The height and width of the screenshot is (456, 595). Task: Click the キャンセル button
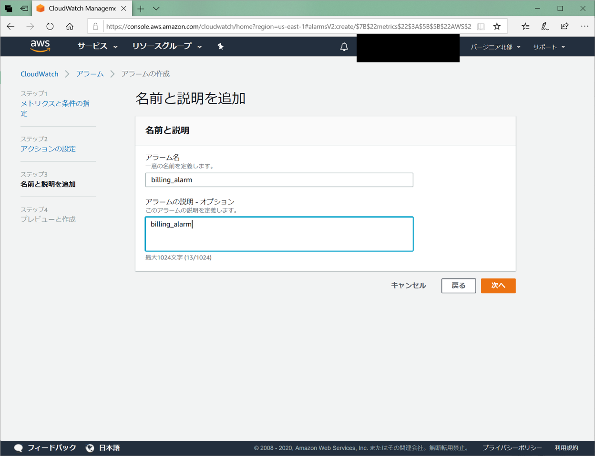pos(409,285)
